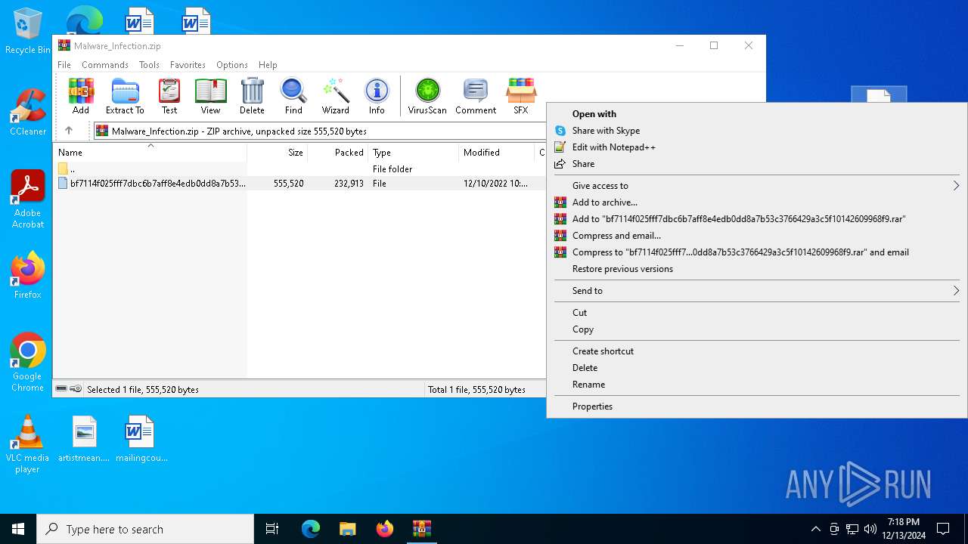The width and height of the screenshot is (968, 544).
Task: Click the Adobe Acrobat desktop icon
Action: pyautogui.click(x=27, y=199)
